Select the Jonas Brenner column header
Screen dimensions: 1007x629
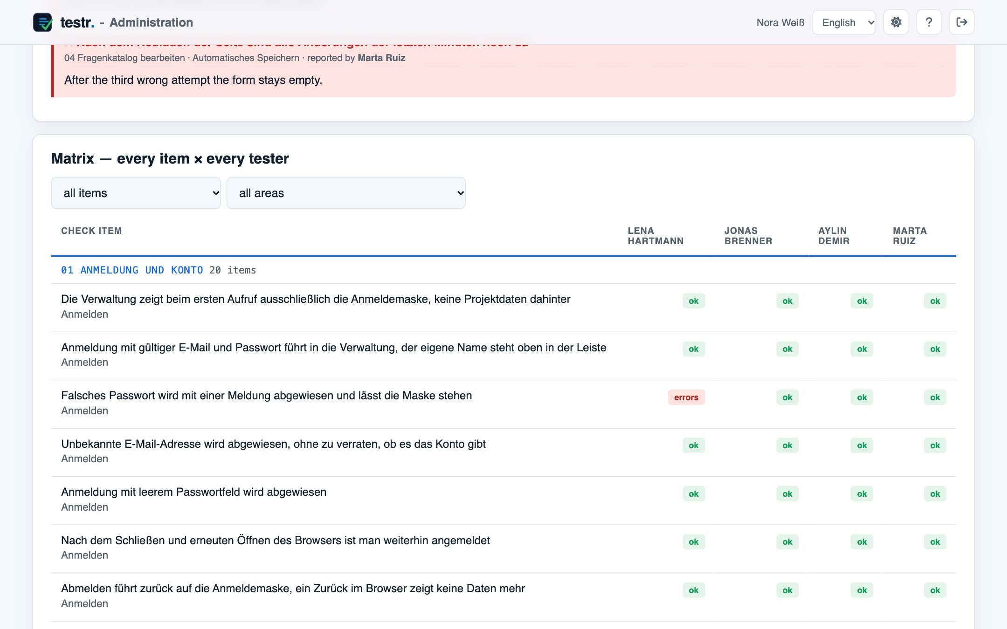748,236
